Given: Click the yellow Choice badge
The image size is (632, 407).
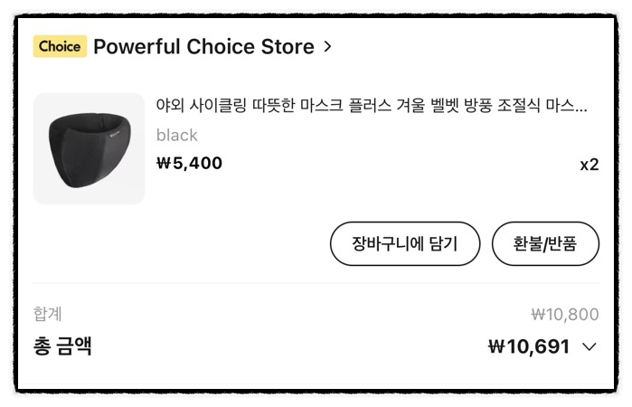Looking at the screenshot, I should coord(60,46).
